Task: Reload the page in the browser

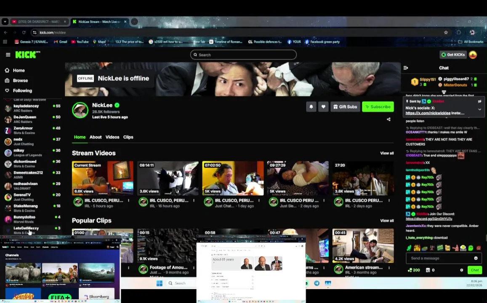Action: [24, 32]
